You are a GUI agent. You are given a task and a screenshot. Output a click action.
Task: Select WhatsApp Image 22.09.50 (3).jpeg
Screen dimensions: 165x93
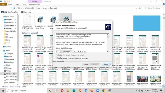[27, 61]
